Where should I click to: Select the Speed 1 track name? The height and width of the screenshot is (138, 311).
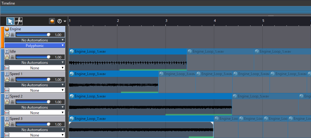(x=16, y=74)
